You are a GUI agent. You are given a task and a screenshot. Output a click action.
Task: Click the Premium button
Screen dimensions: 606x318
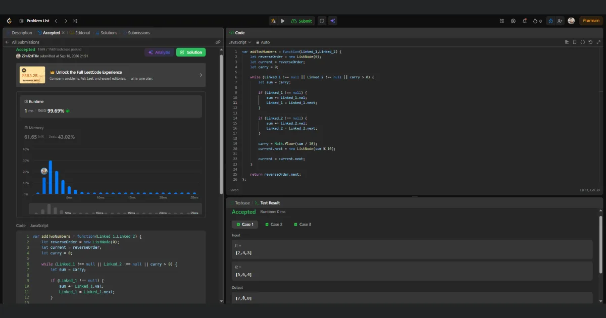click(x=591, y=21)
